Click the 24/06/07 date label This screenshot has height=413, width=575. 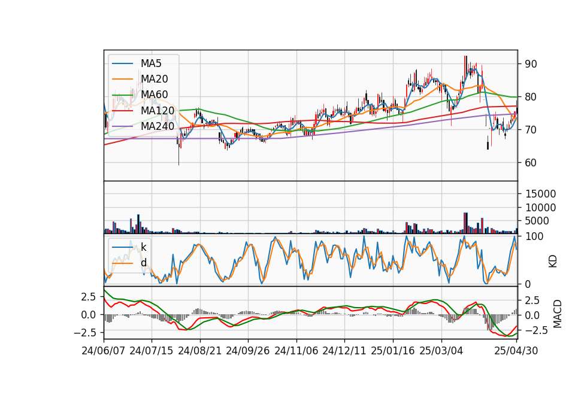(x=104, y=351)
